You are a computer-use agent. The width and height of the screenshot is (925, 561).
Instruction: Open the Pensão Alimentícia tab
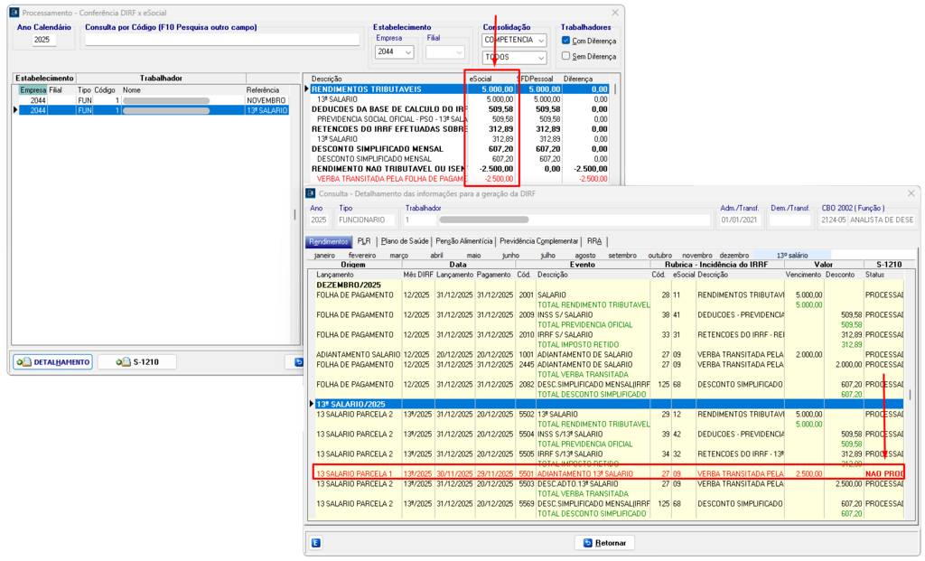pyautogui.click(x=464, y=241)
